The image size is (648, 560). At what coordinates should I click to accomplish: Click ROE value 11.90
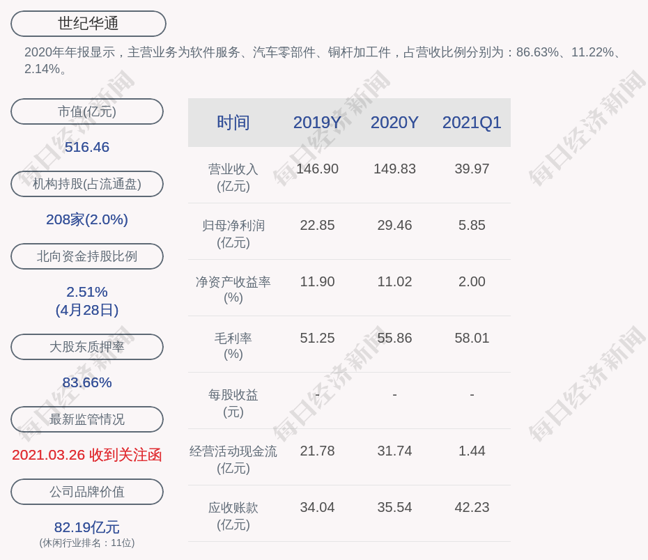click(x=318, y=281)
